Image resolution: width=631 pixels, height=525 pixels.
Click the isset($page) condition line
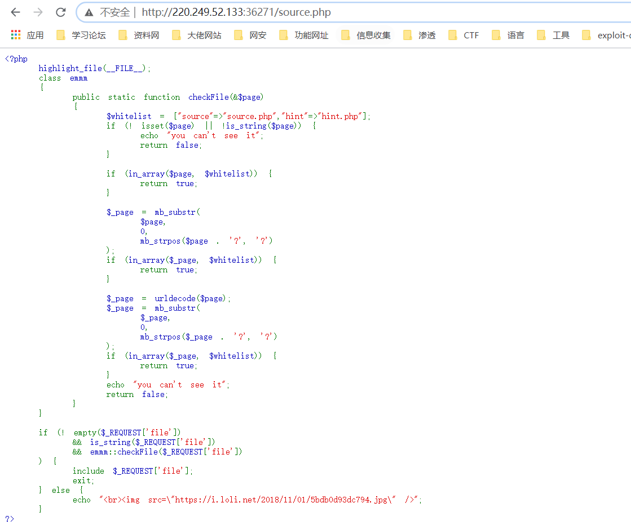(x=211, y=126)
